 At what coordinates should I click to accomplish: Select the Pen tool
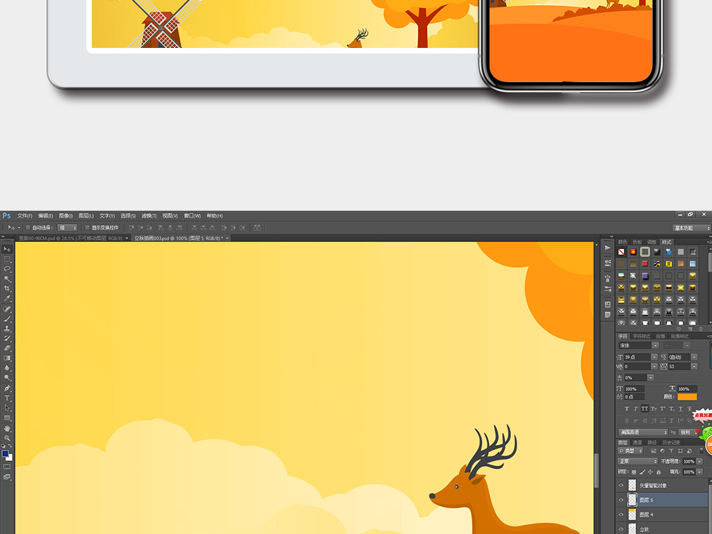coord(7,388)
